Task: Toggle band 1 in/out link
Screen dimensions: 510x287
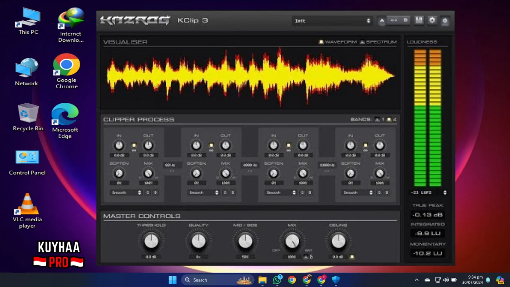Action: pyautogui.click(x=134, y=145)
